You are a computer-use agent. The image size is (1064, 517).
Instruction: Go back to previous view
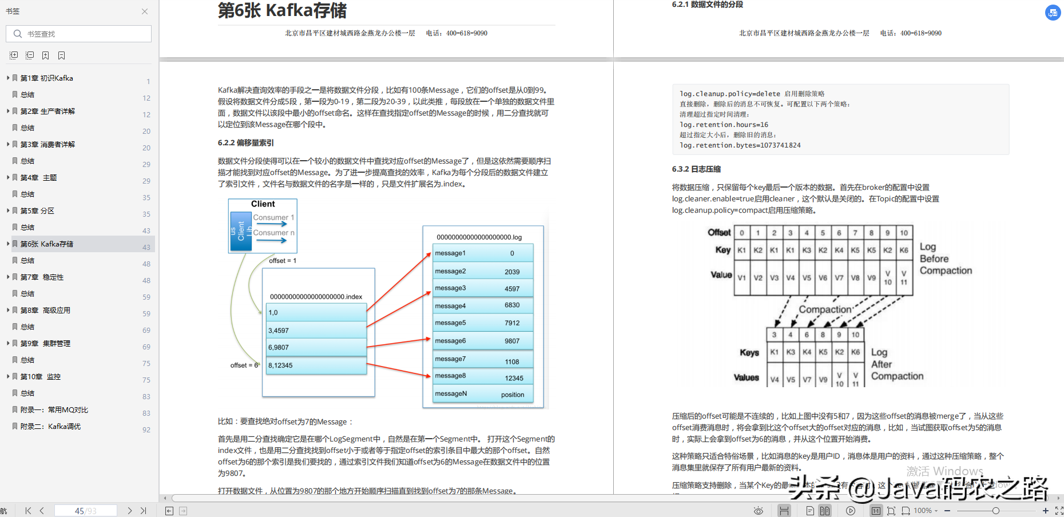pos(169,511)
